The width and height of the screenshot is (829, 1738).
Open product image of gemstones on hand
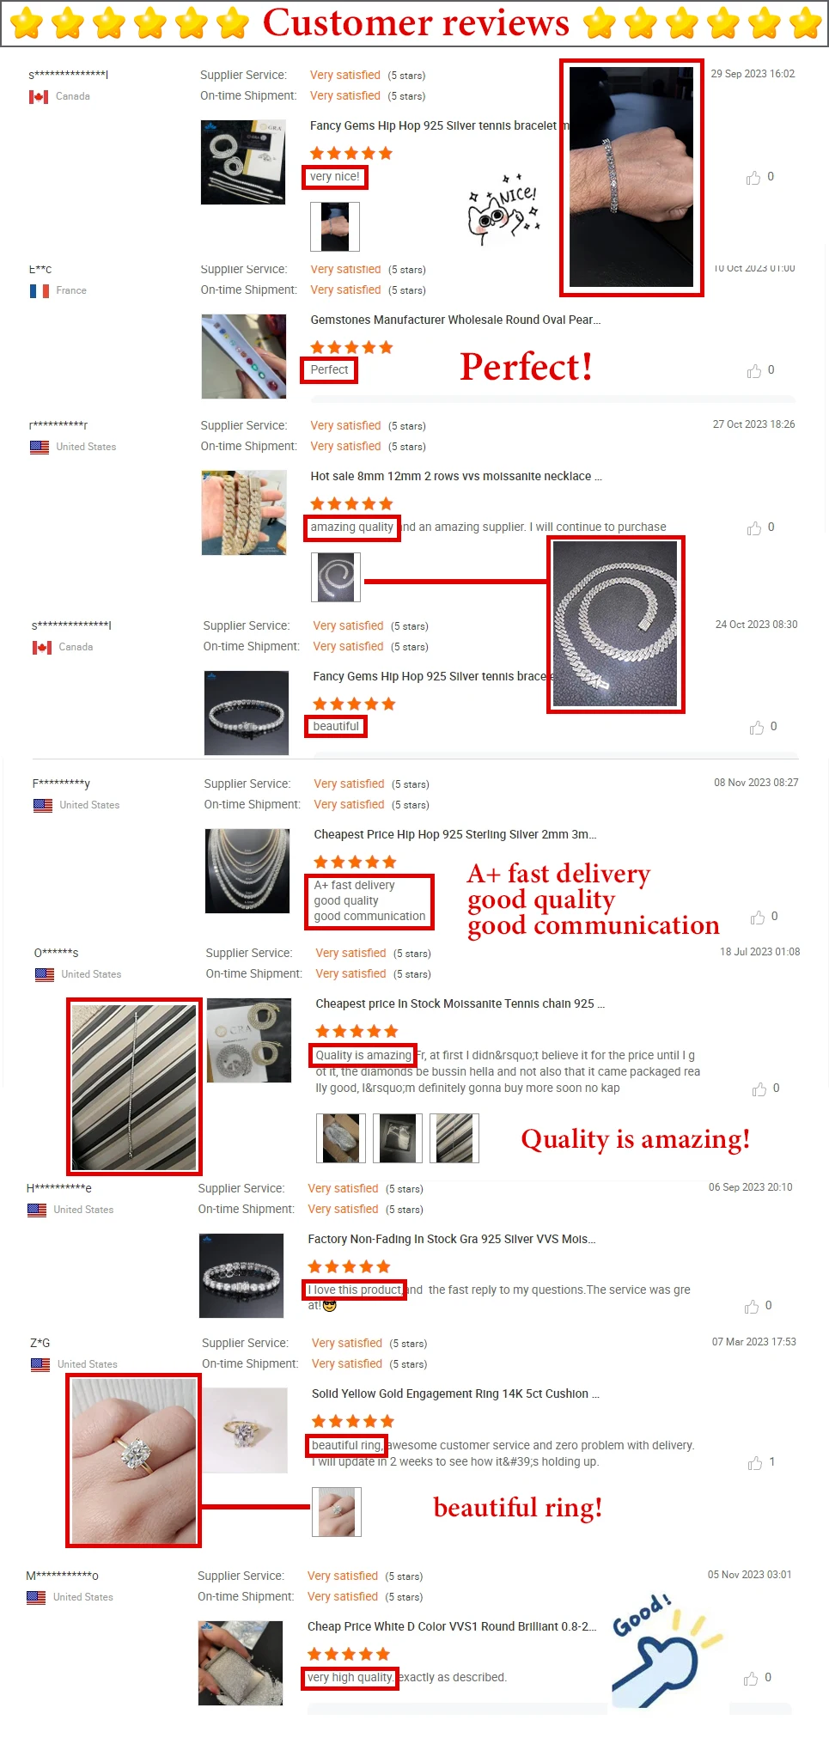[244, 356]
